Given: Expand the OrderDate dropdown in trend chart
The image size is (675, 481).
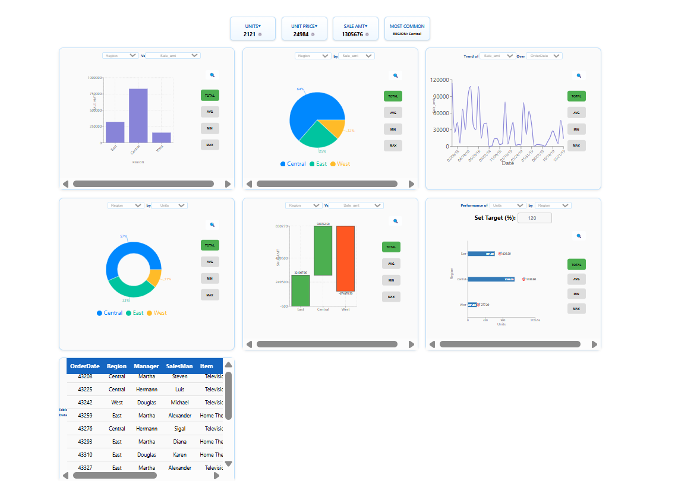Looking at the screenshot, I should coord(544,56).
